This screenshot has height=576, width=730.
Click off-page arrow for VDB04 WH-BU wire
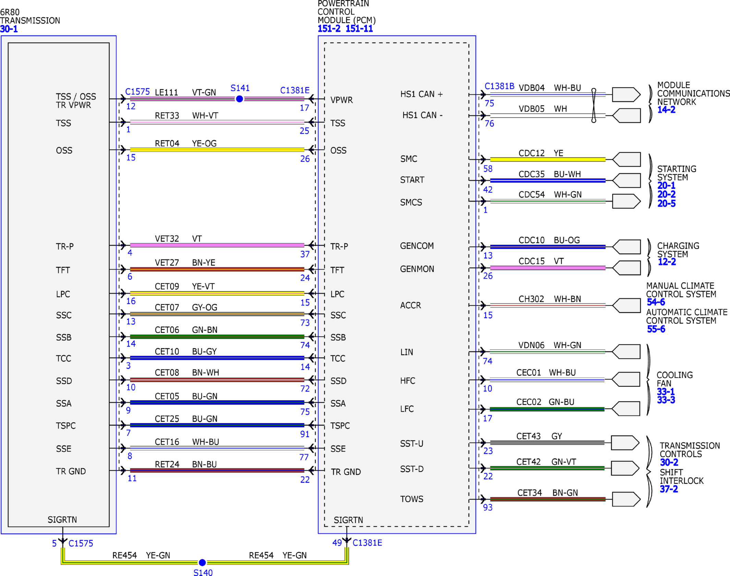[626, 95]
